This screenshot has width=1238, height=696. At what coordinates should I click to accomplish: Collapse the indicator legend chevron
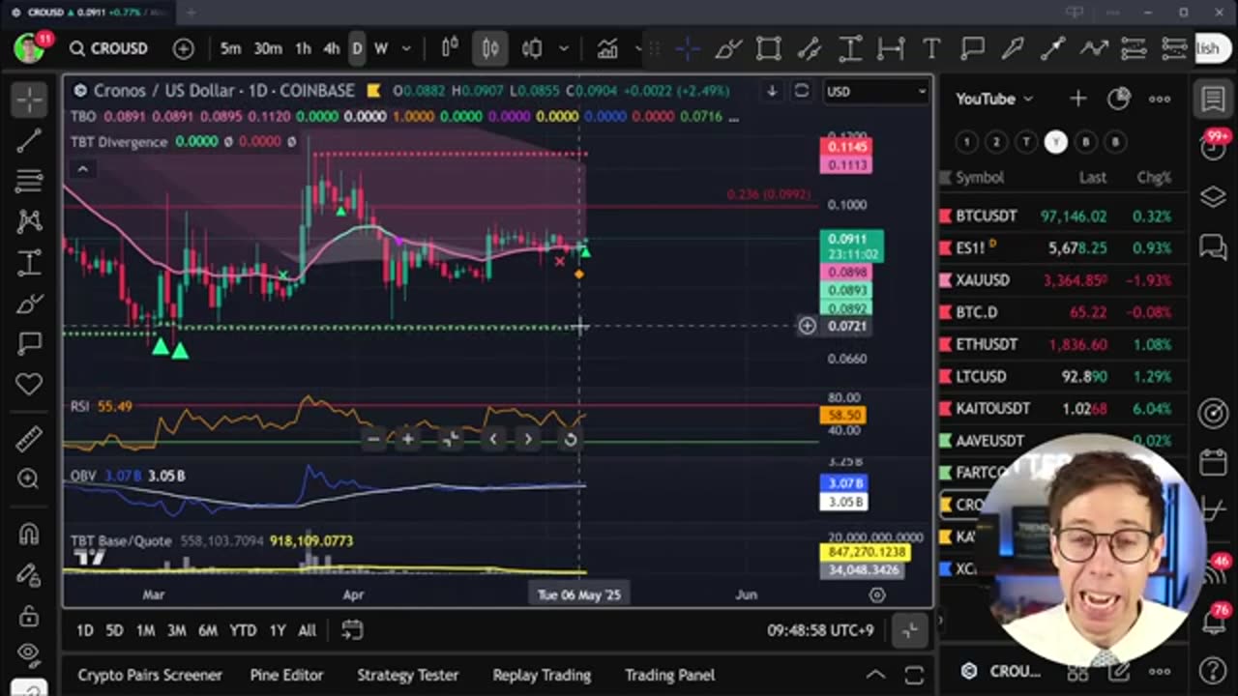click(82, 169)
